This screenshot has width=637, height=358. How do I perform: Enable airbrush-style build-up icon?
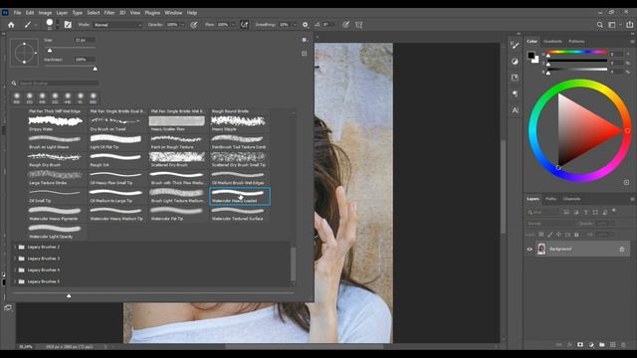(x=244, y=25)
